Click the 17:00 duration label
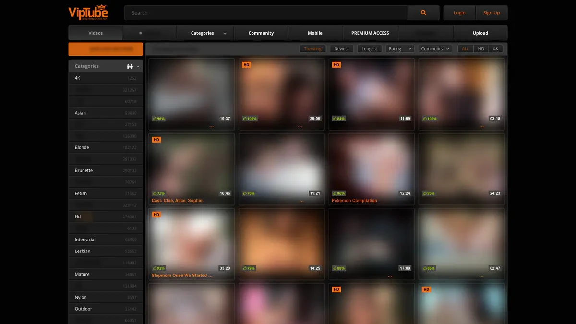 pos(405,268)
